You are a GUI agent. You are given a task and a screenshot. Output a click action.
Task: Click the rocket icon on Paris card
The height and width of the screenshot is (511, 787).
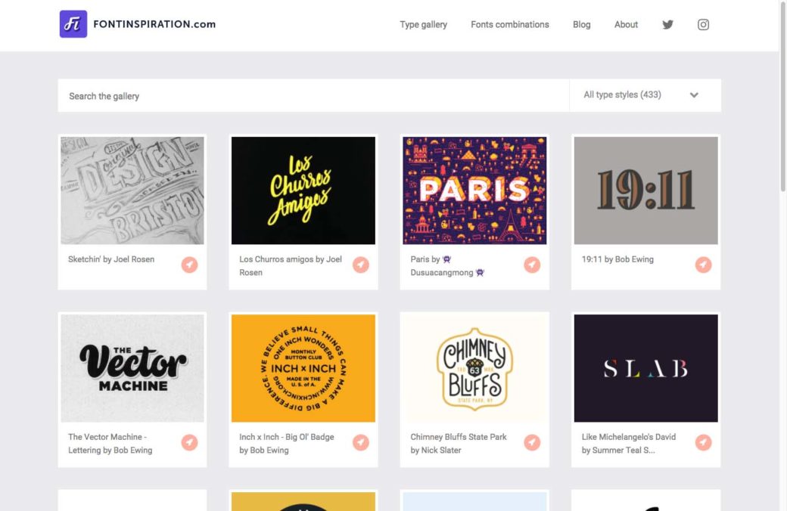(532, 265)
